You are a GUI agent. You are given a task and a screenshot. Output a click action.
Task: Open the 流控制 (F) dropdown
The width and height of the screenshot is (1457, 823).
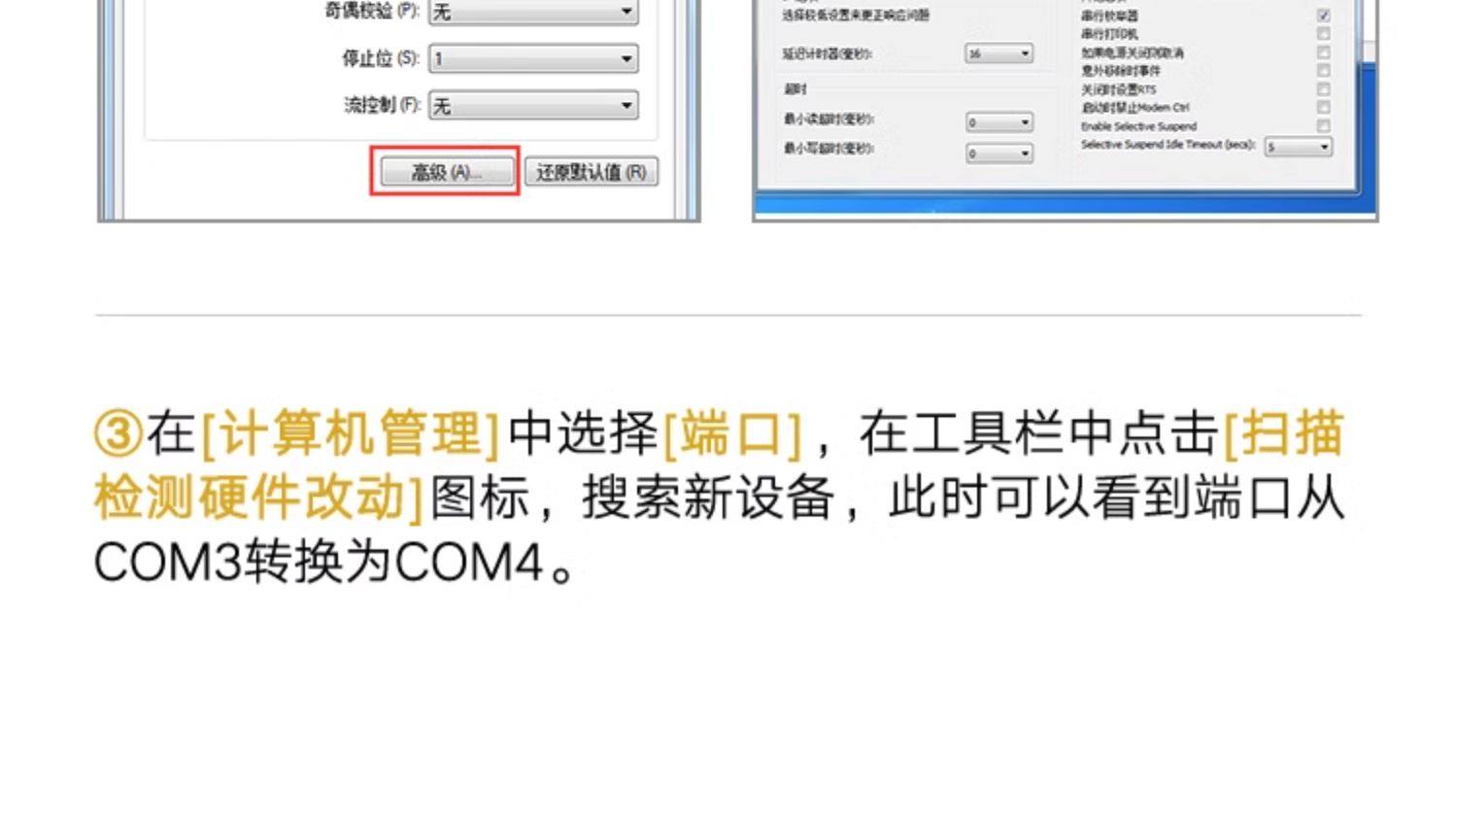tap(533, 105)
